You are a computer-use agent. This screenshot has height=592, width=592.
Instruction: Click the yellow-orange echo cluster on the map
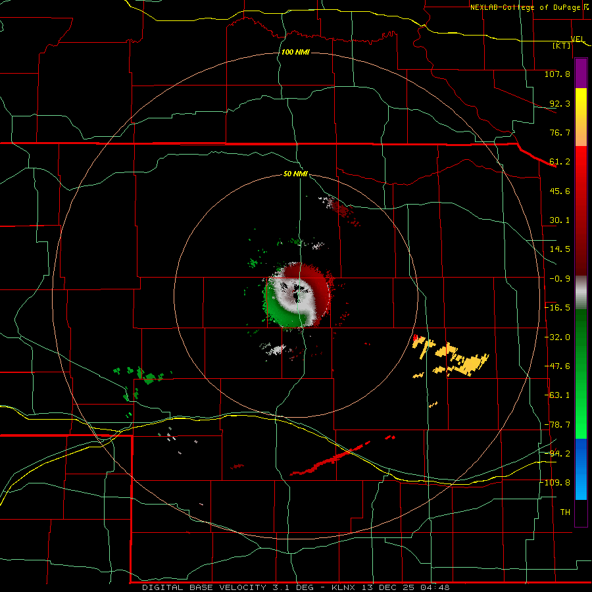pos(451,357)
